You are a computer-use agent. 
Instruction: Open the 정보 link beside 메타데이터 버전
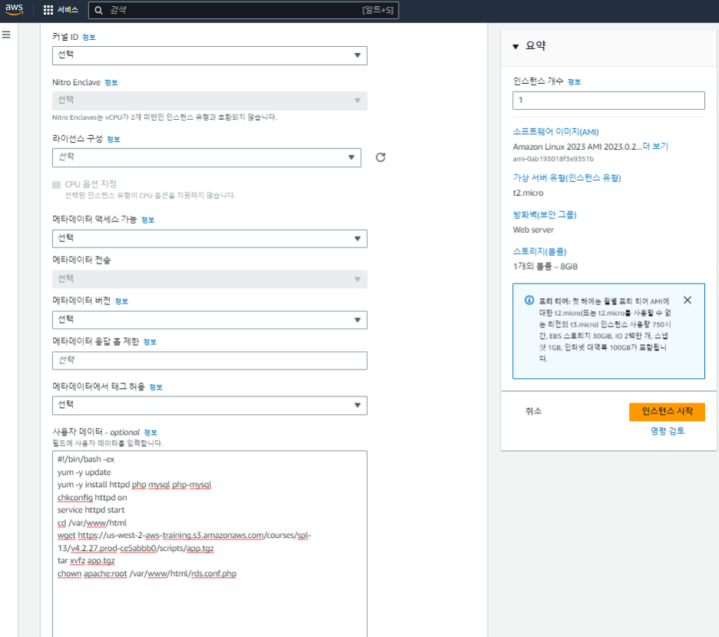click(x=121, y=301)
